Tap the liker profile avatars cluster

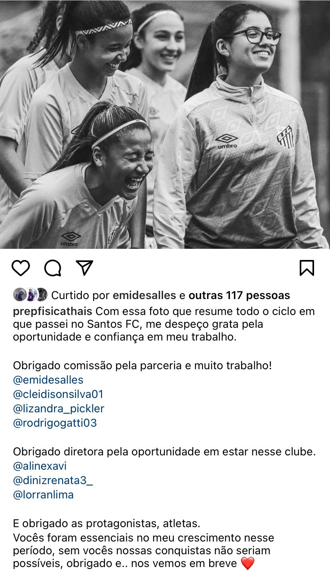(30, 295)
